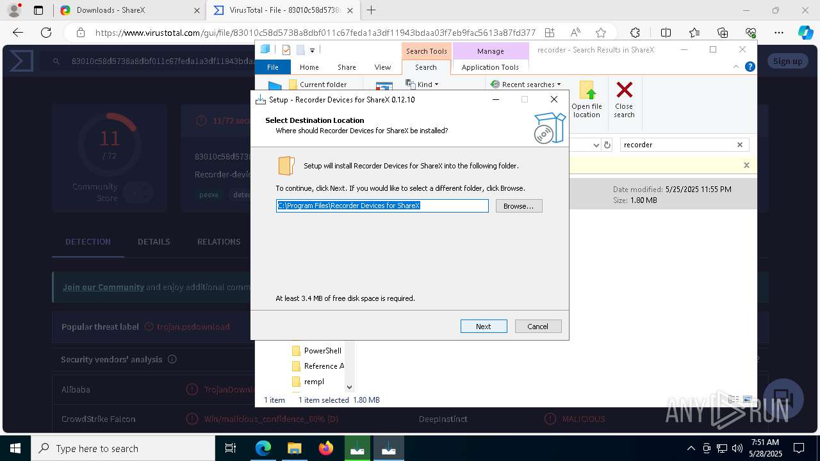This screenshot has width=820, height=461.
Task: Click the recorder search field in Explorer
Action: (677, 145)
